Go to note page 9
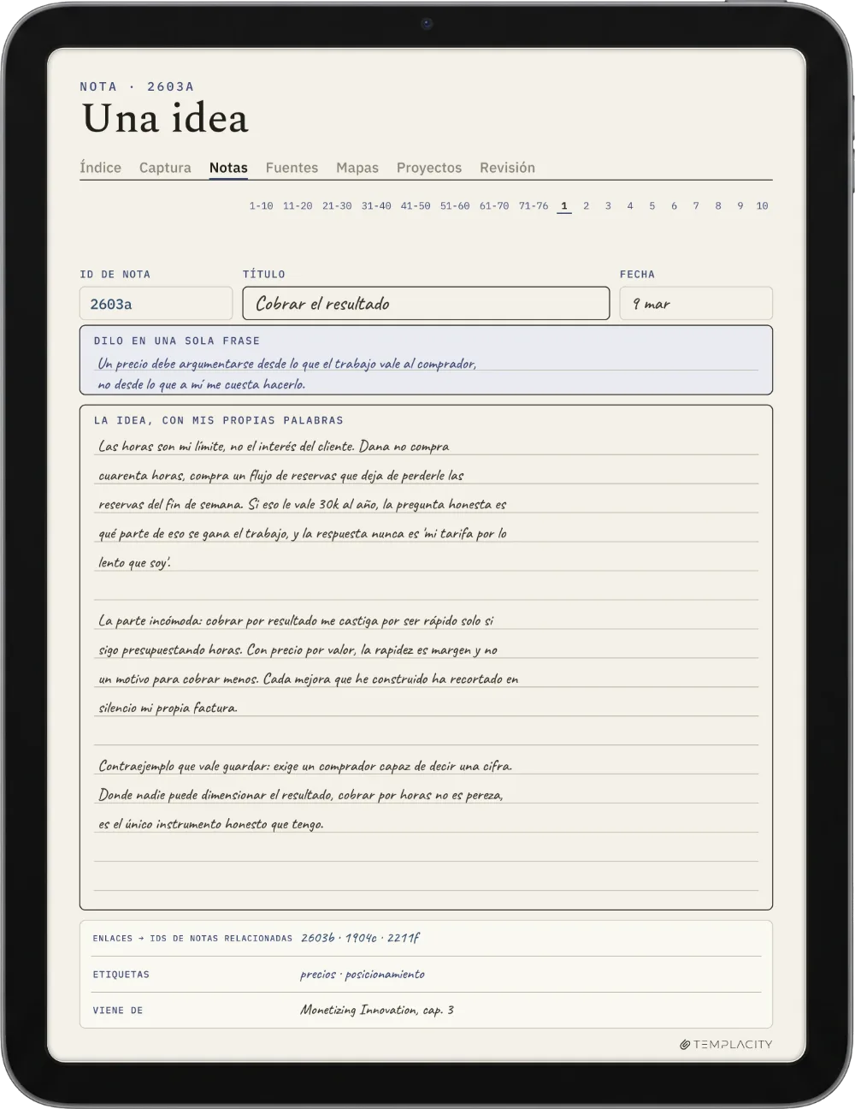This screenshot has width=855, height=1109. (x=740, y=206)
